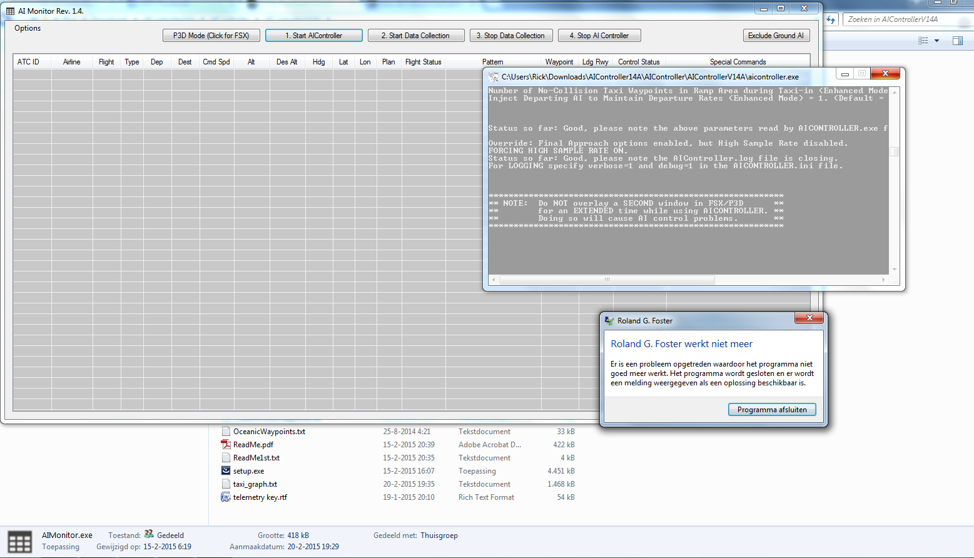
Task: Click the setup.exe installer icon
Action: point(226,470)
